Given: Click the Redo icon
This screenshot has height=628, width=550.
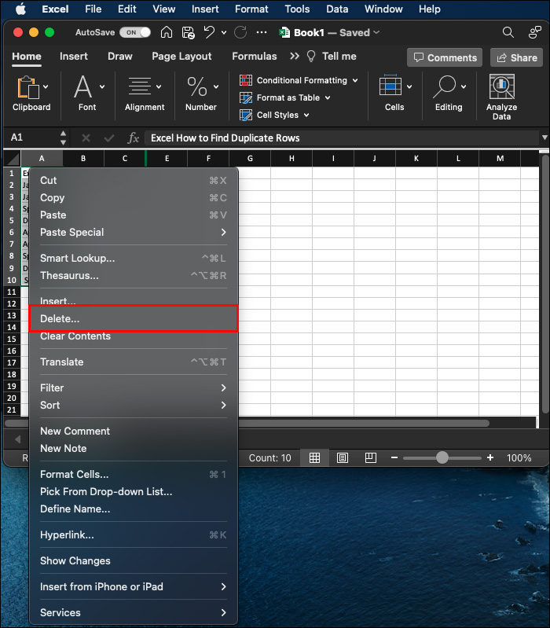Looking at the screenshot, I should 240,32.
